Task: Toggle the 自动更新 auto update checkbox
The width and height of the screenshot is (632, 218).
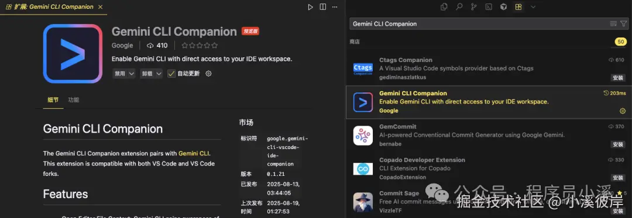Action: (171, 74)
